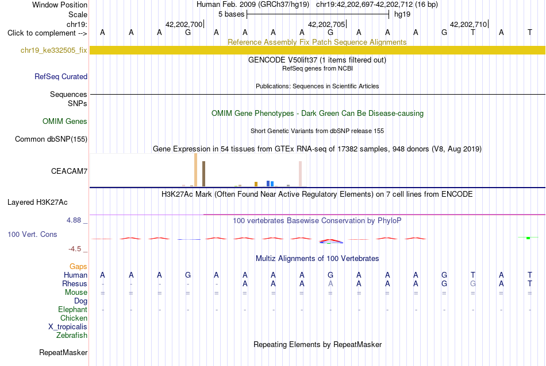The image size is (546, 366).
Task: Click the Zebrafish species label
Action: (72, 336)
